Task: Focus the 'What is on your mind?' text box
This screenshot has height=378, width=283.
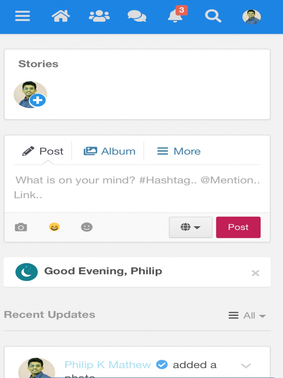Action: point(137,188)
